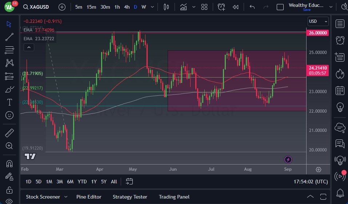Viewport: 348px width, 204px height.
Task: Set date range to YTD
Action: pos(82,182)
